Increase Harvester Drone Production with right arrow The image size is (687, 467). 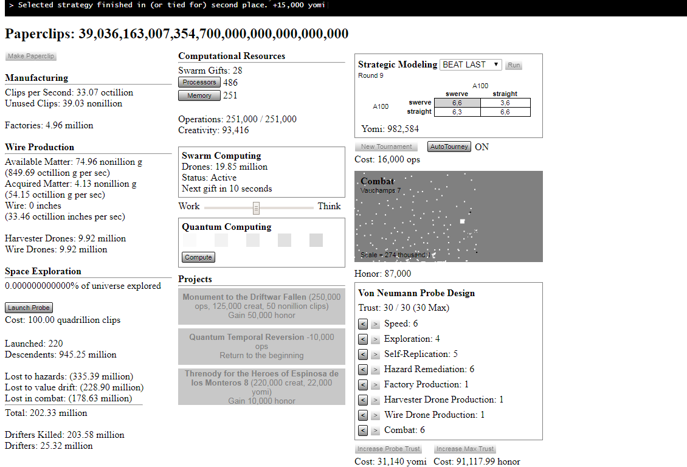[375, 400]
